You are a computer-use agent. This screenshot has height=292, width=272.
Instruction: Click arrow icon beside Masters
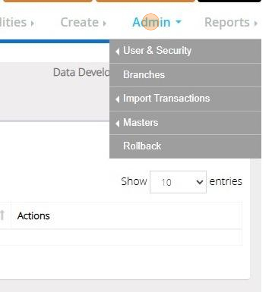point(118,123)
